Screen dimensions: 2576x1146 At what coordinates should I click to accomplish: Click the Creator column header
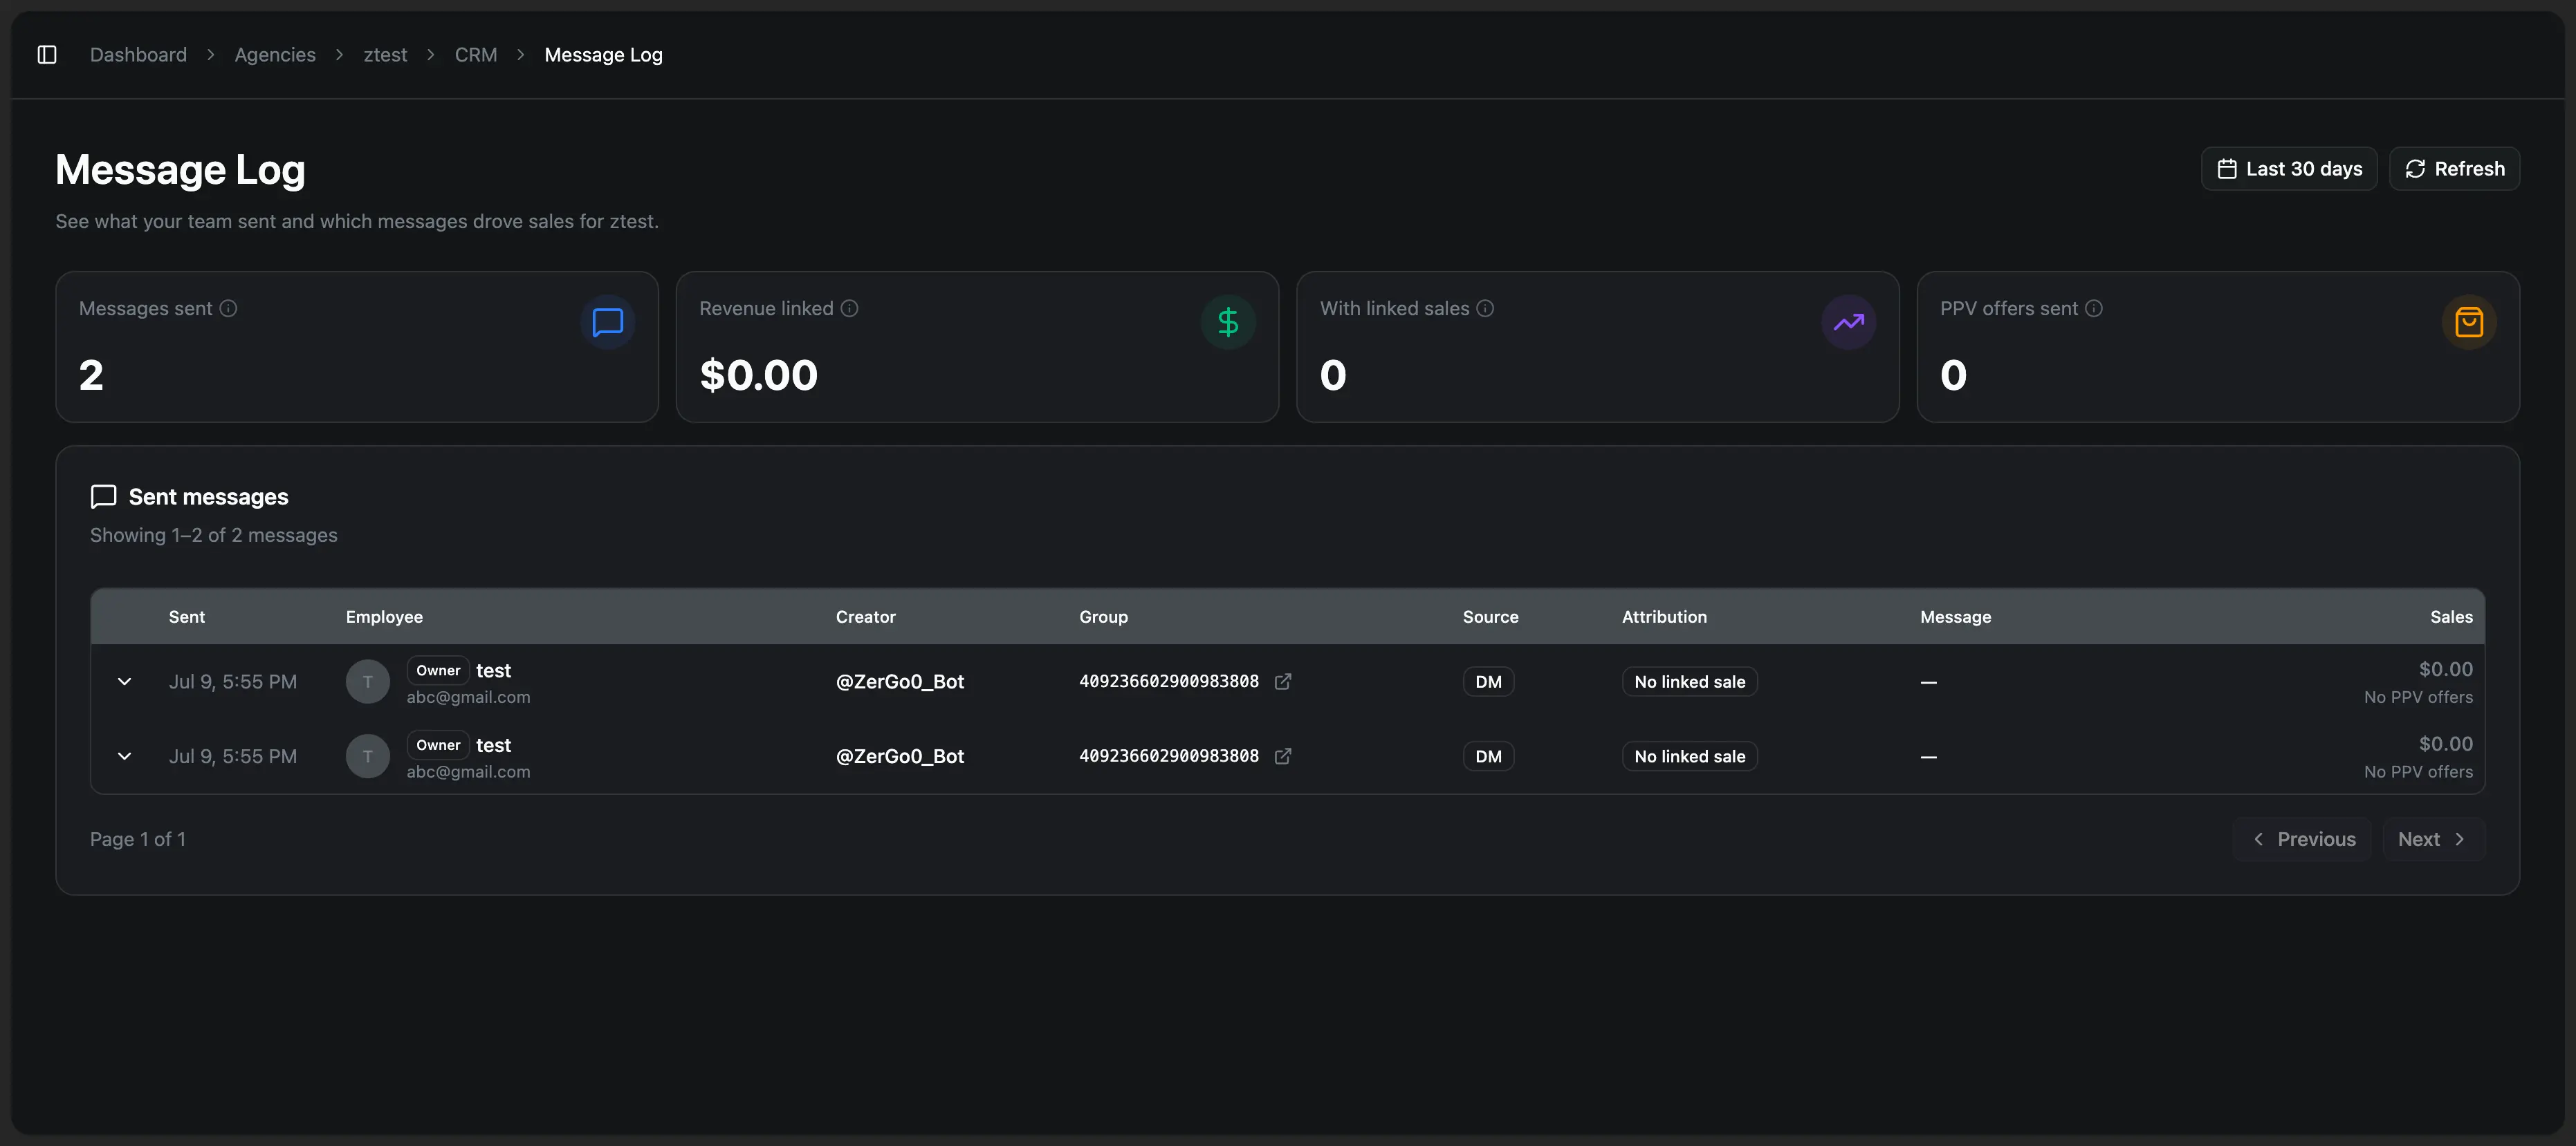point(866,617)
